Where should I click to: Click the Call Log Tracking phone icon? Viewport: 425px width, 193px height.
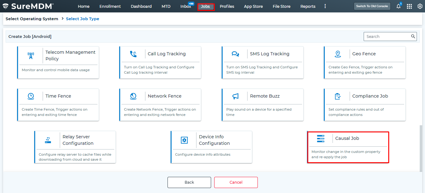[134, 54]
